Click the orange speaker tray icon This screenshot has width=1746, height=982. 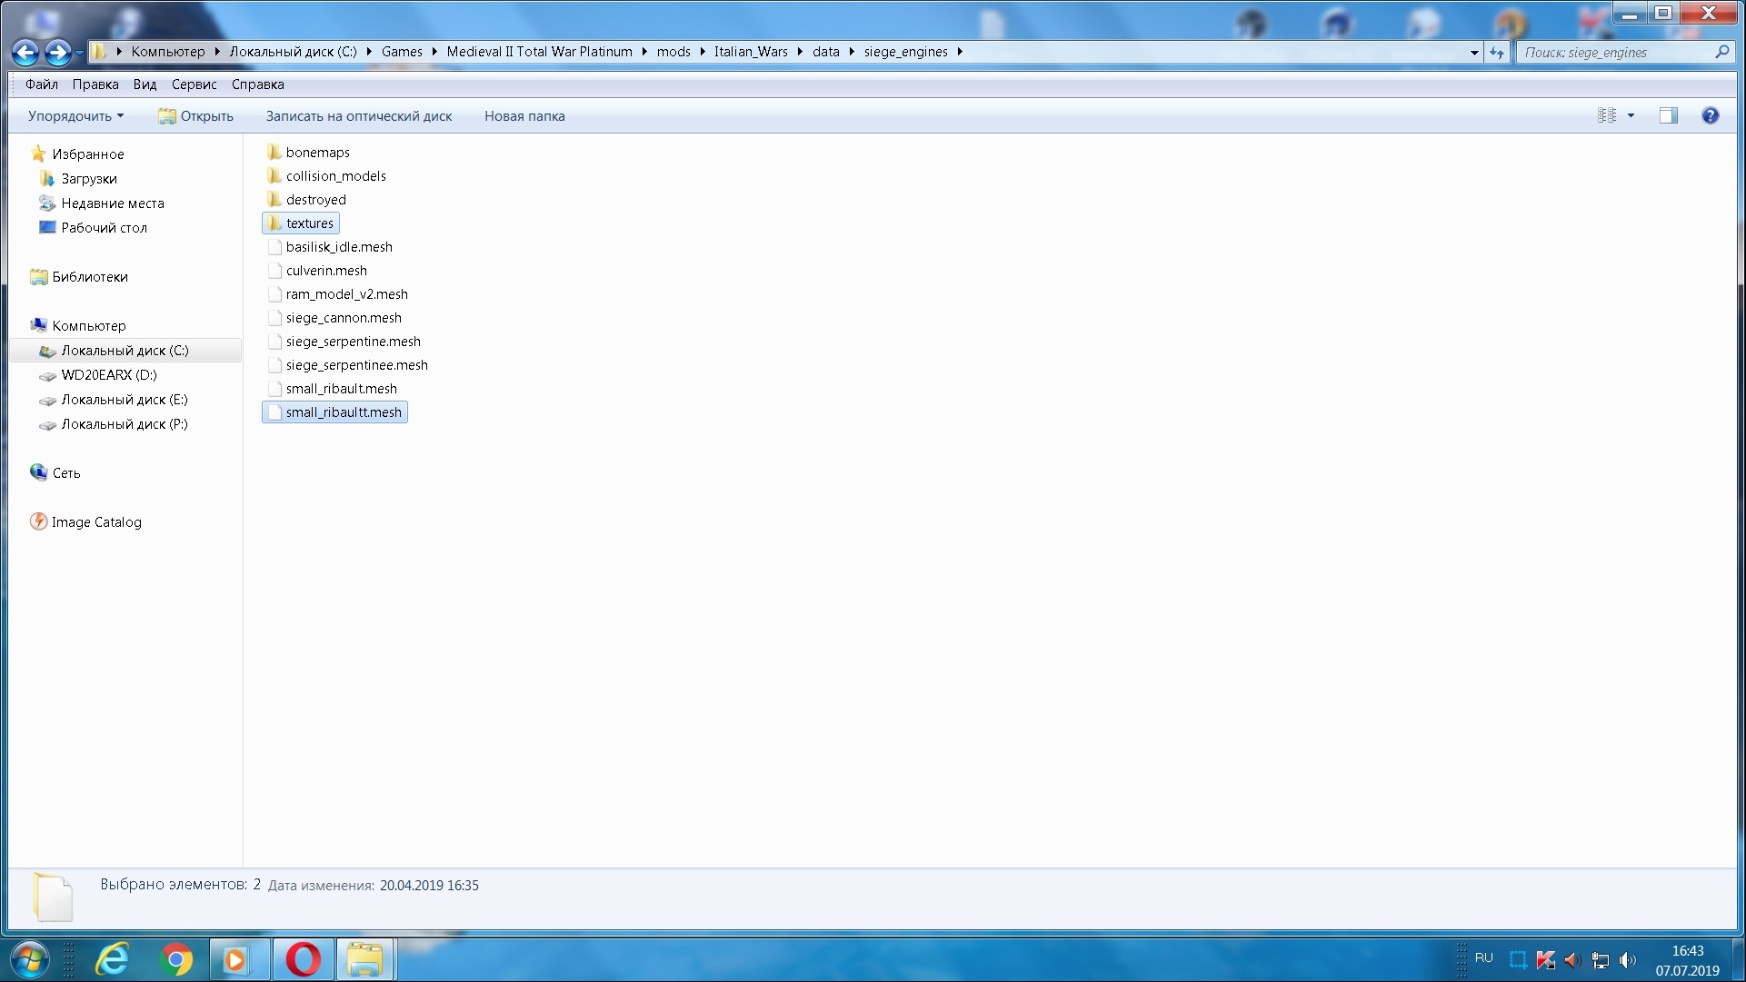coord(1572,959)
